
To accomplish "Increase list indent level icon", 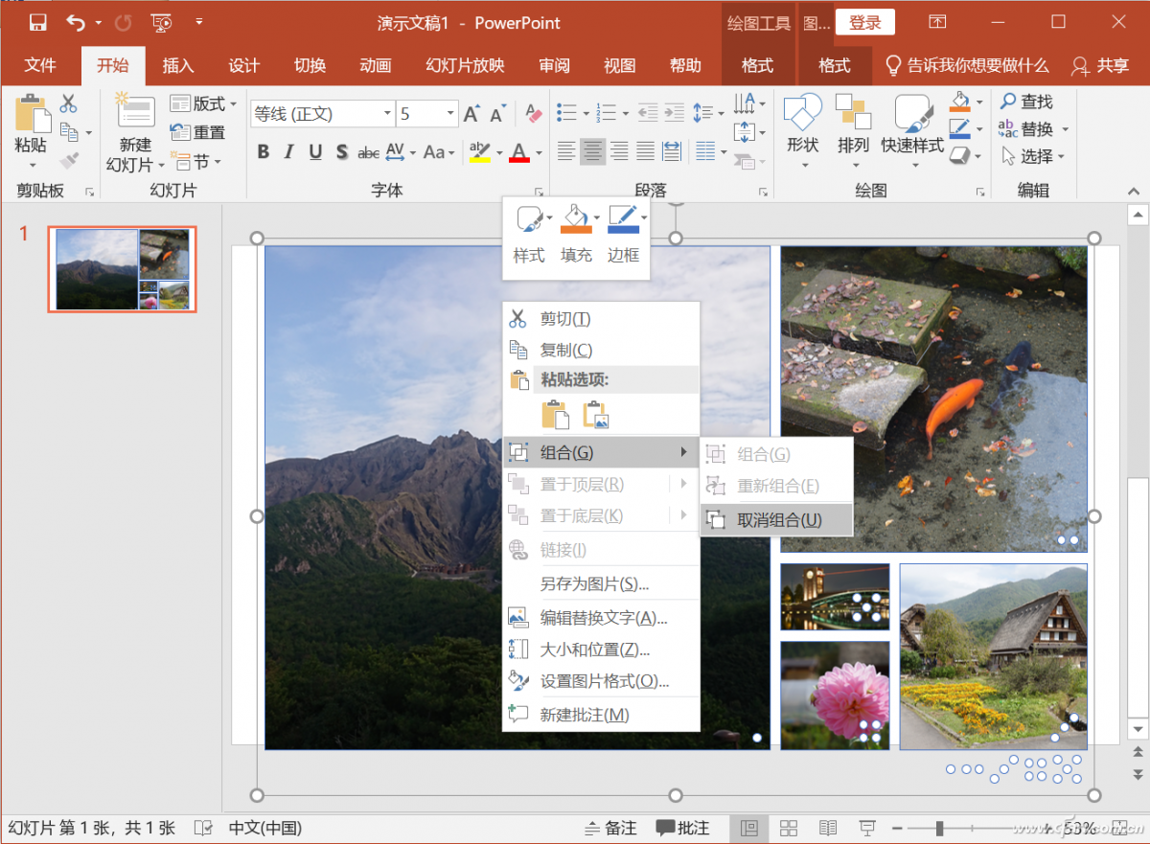I will coord(675,113).
